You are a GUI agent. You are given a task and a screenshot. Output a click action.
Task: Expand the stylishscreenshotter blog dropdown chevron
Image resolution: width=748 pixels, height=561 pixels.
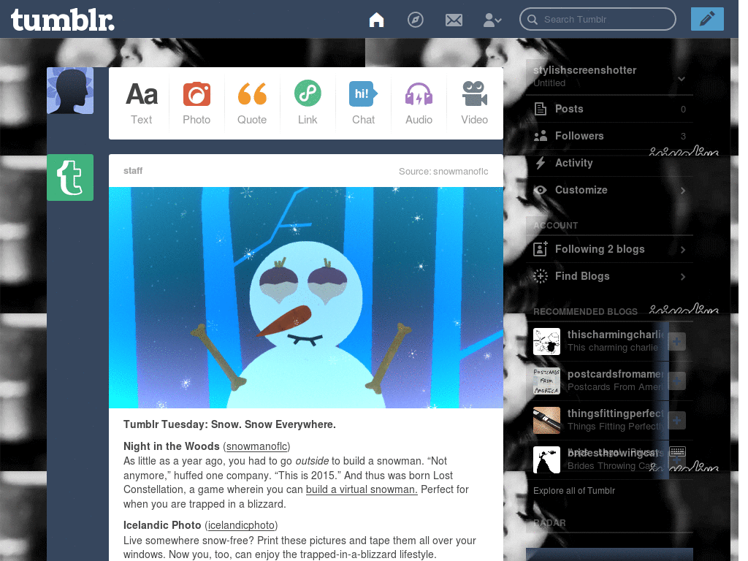point(682,79)
